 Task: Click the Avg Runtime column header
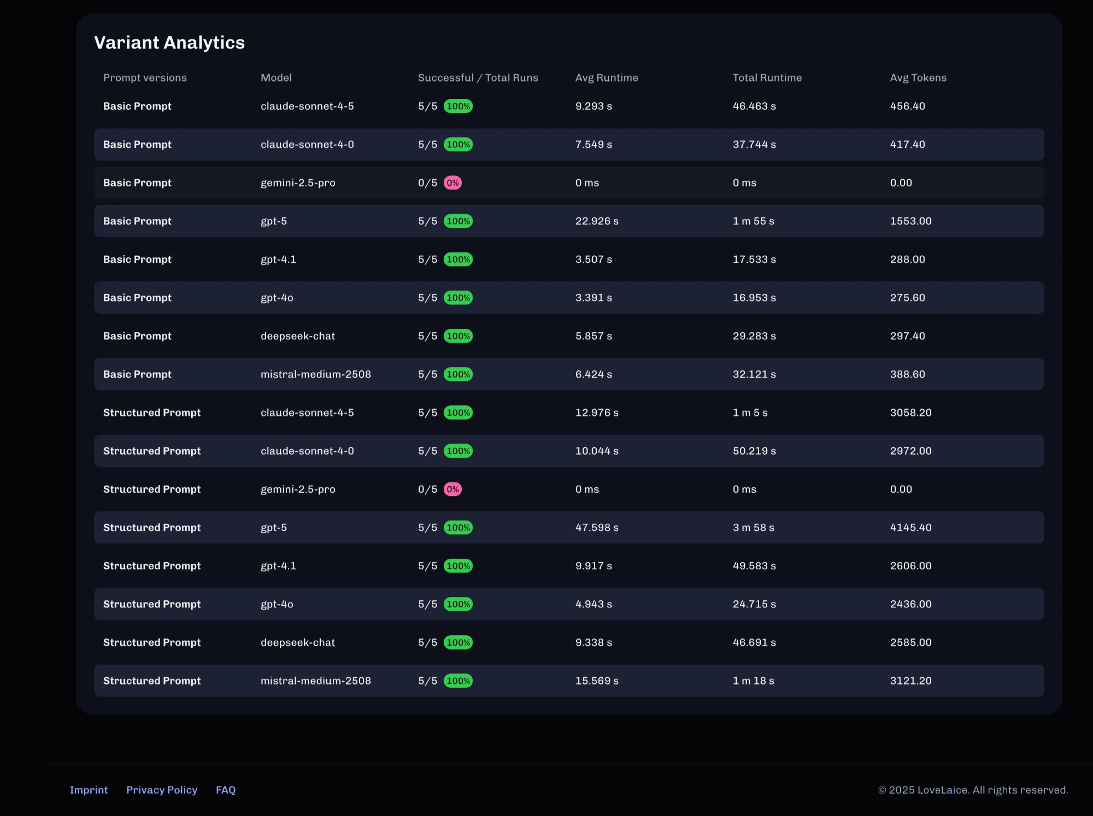[x=606, y=78]
